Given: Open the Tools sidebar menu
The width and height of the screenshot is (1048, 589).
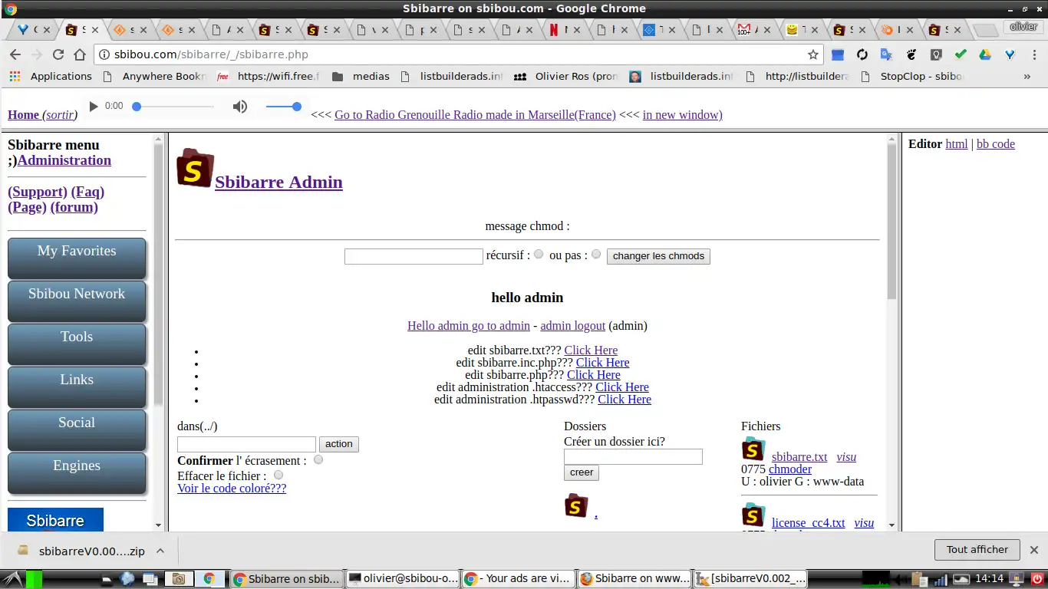Looking at the screenshot, I should (x=77, y=344).
